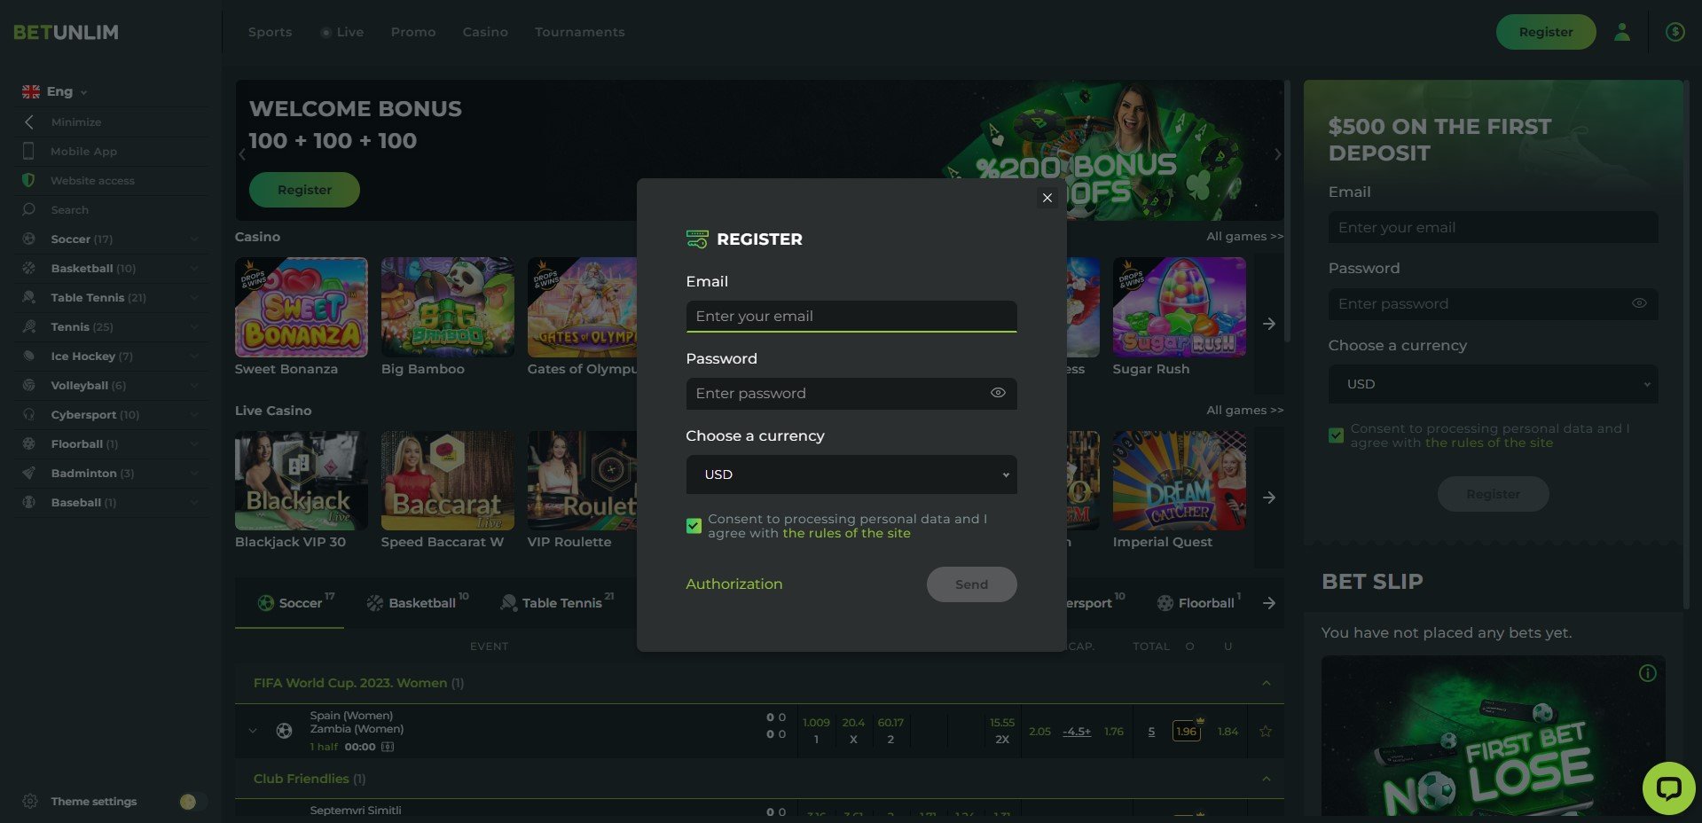The width and height of the screenshot is (1702, 823).
Task: Click the green Register button in header
Action: click(1545, 32)
